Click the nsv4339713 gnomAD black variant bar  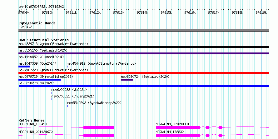(x=144, y=47)
